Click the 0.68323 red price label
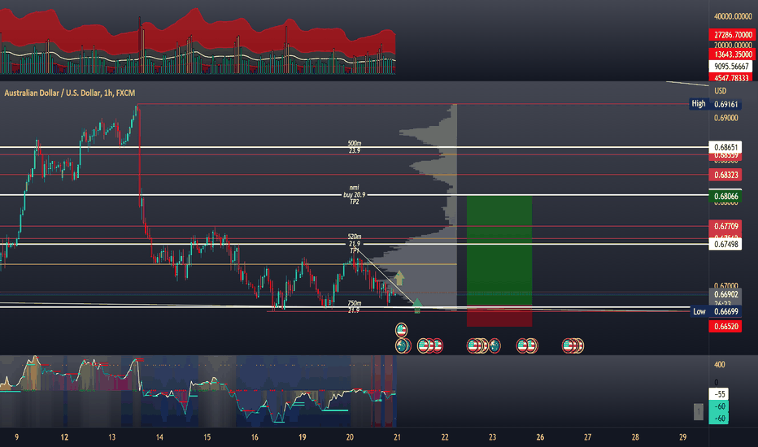 coord(725,175)
